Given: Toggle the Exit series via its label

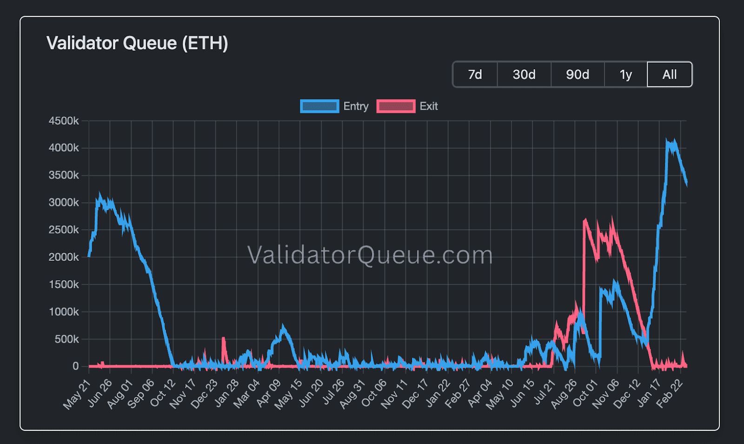Looking at the screenshot, I should (x=429, y=106).
